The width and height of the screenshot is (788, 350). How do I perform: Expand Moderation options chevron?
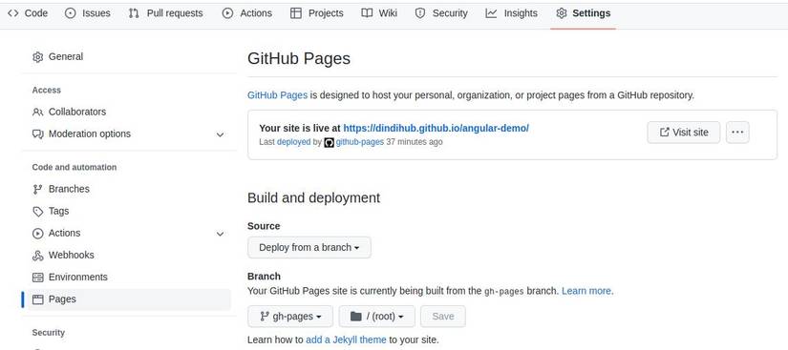coord(220,134)
